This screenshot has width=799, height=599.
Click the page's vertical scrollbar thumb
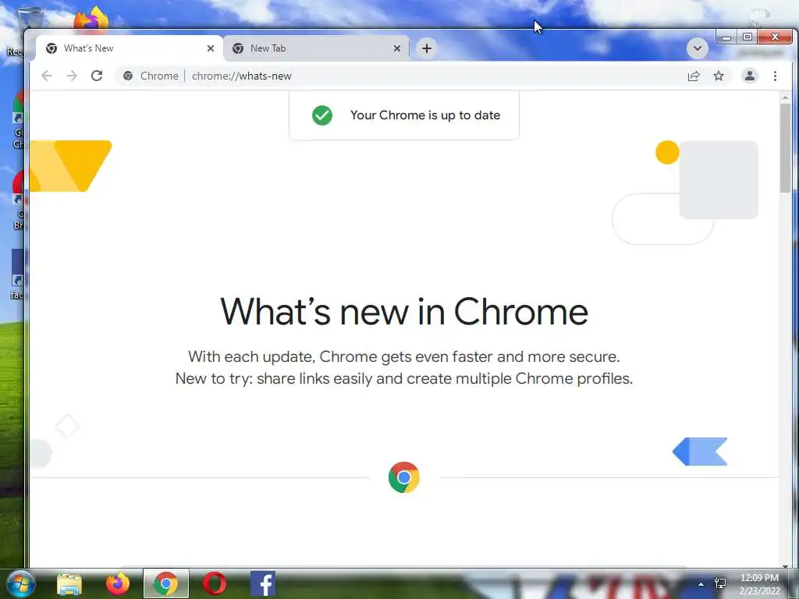click(x=785, y=147)
